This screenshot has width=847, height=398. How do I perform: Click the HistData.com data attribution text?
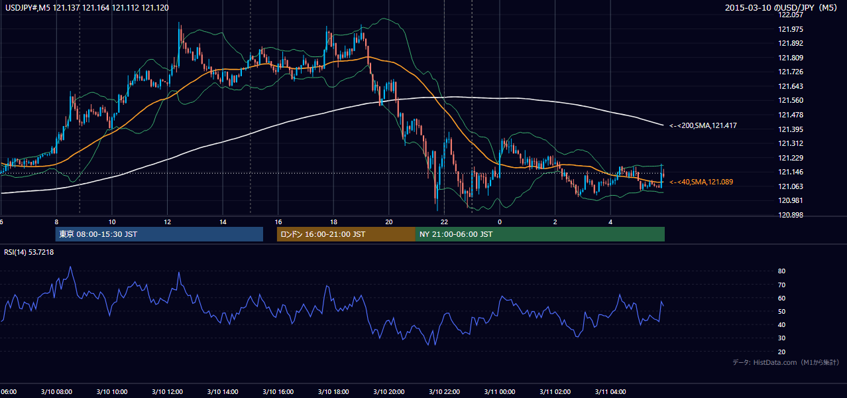click(x=786, y=362)
